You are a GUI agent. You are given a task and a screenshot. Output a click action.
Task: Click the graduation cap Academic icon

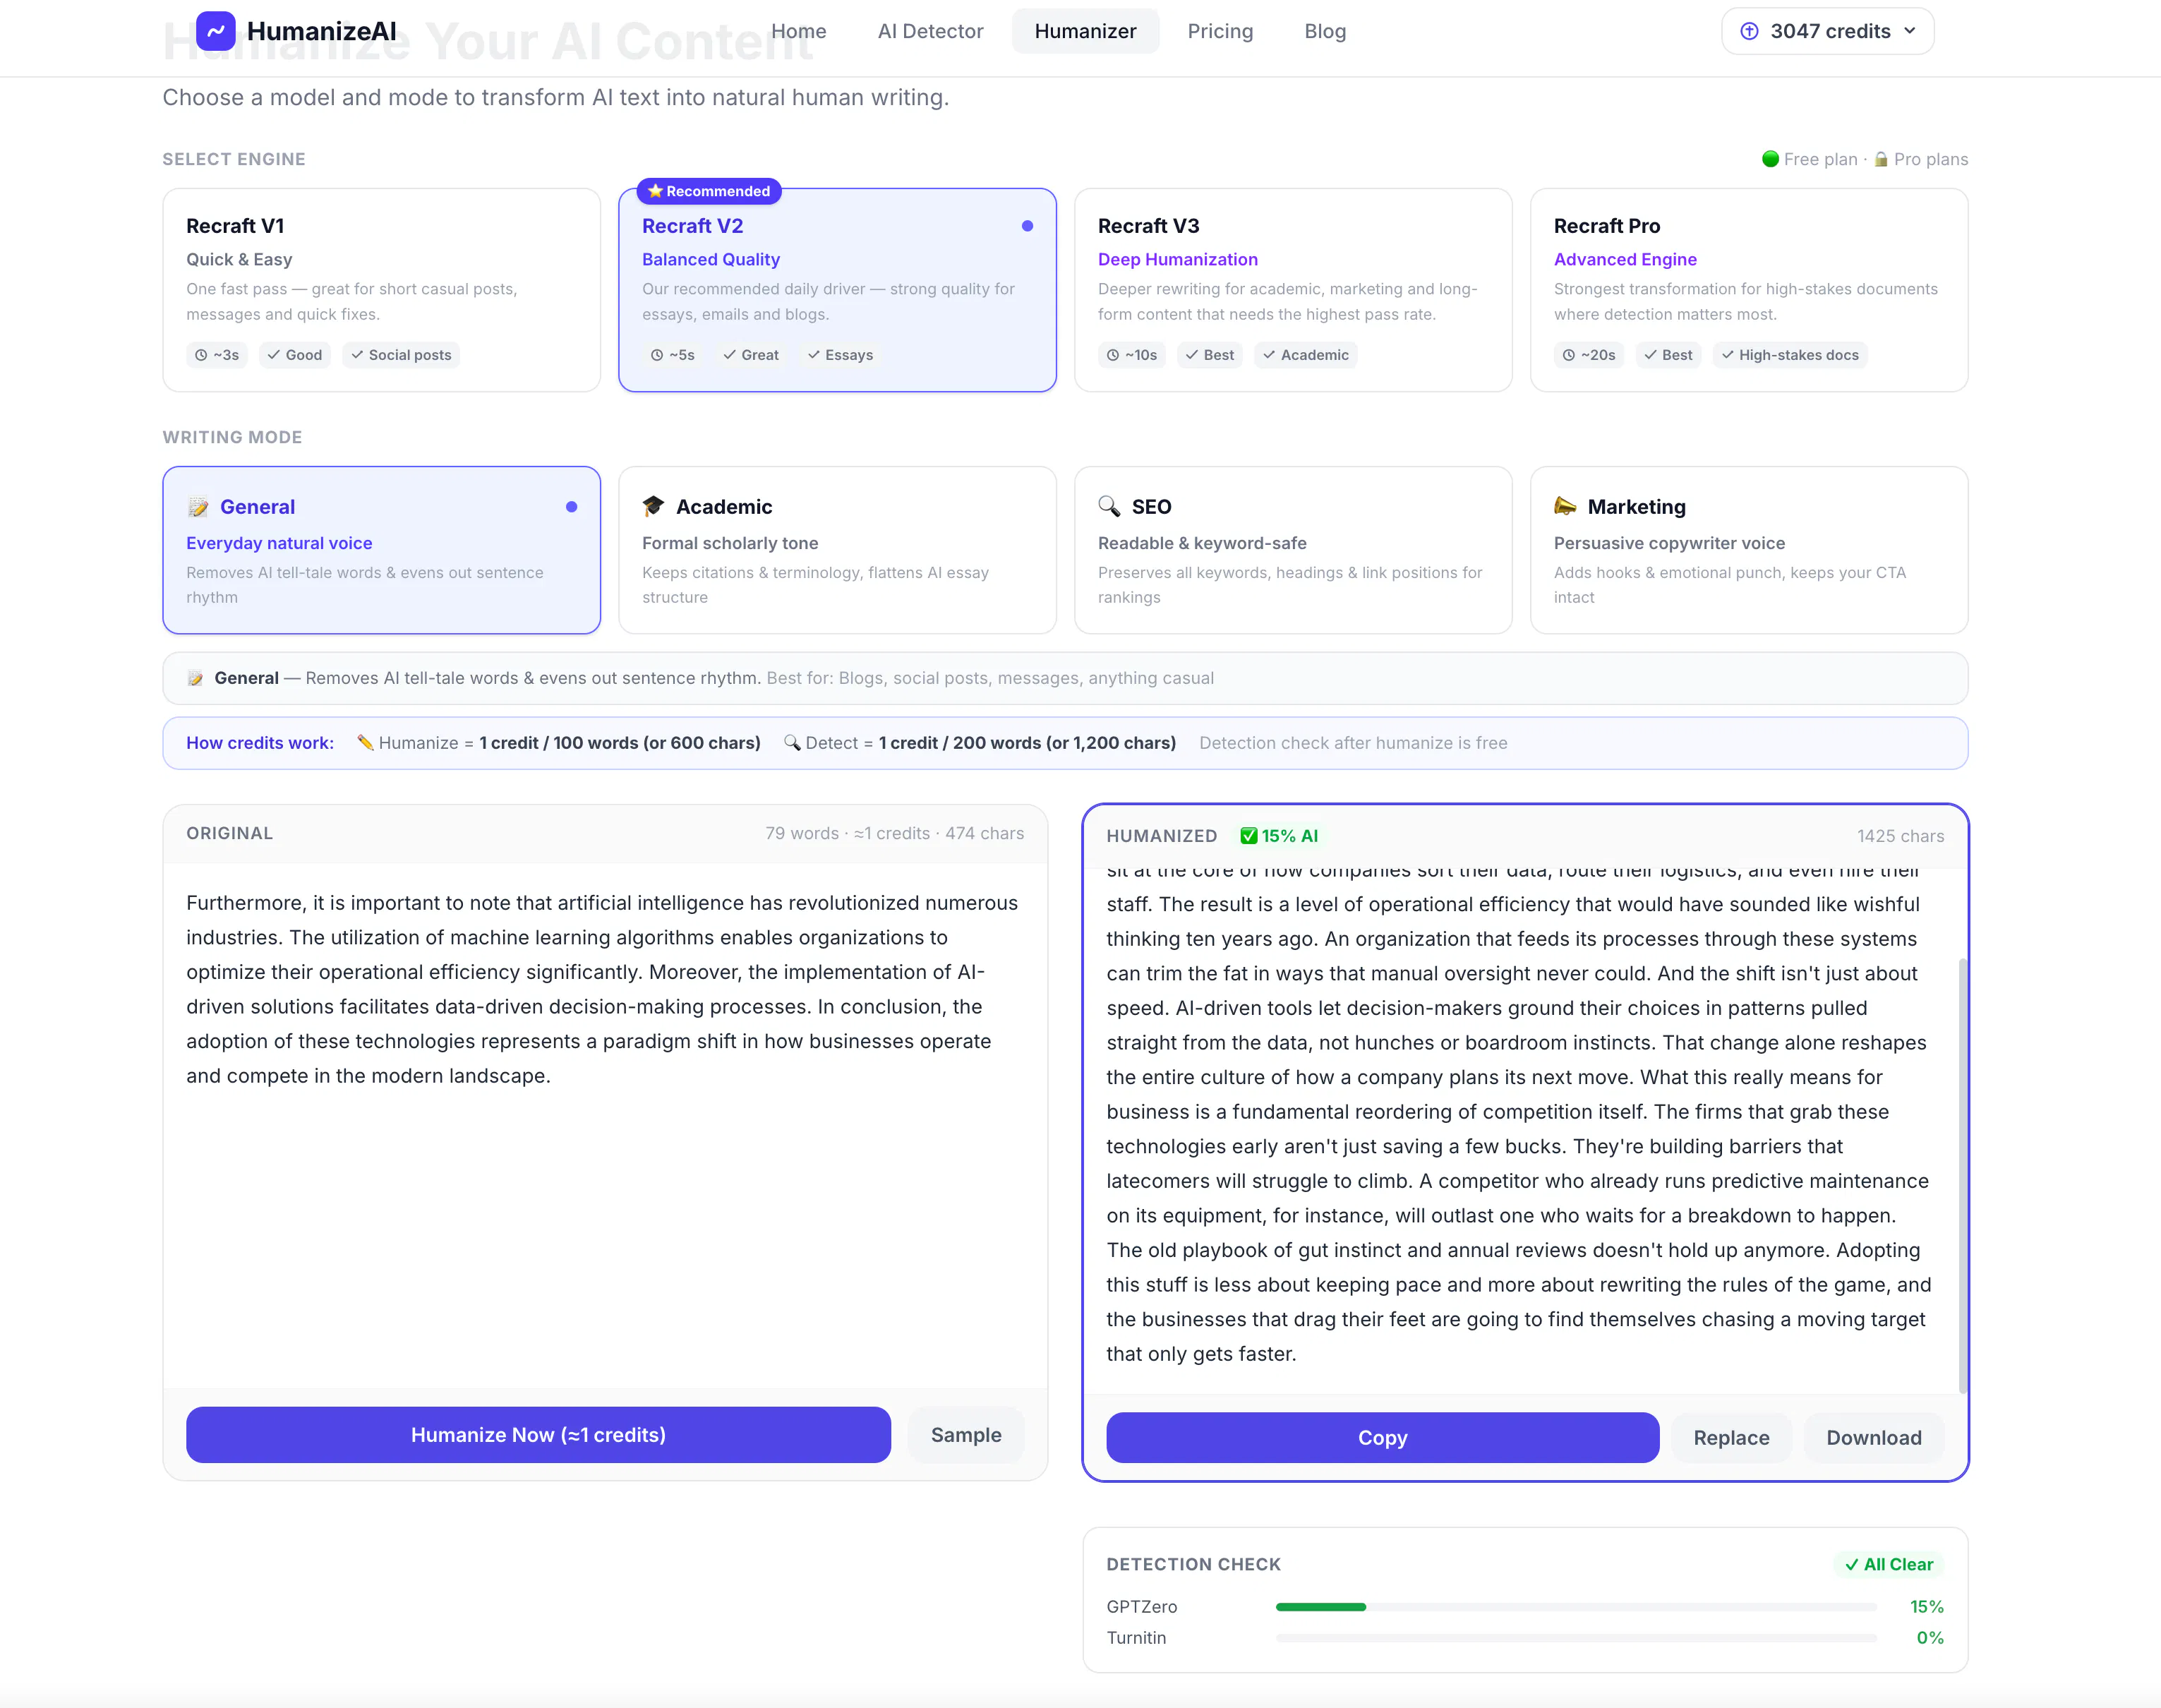[x=653, y=506]
